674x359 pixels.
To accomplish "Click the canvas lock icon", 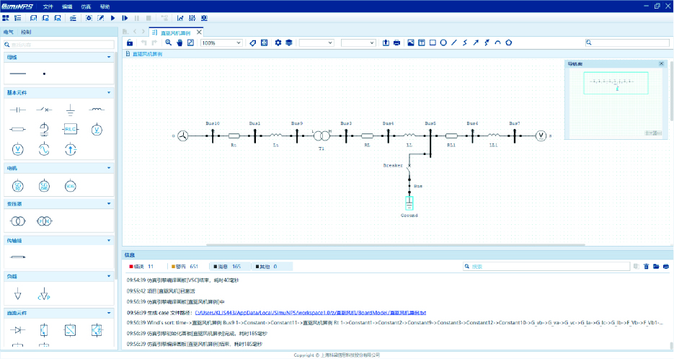I will click(130, 43).
